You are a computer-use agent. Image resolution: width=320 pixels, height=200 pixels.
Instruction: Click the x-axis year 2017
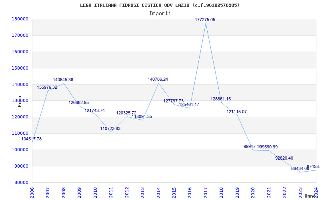click(206, 193)
